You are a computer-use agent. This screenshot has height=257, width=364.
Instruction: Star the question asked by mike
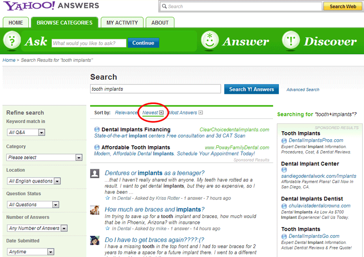click(x=107, y=228)
